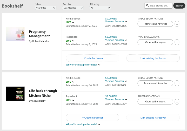
Task: Open the Filter by All dropdown
Action: click(100, 8)
